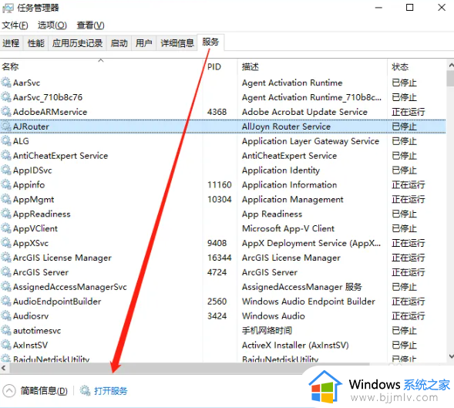This screenshot has height=408, width=454.
Task: Click the gear icon beside AppReadiness
Action: tap(6, 214)
